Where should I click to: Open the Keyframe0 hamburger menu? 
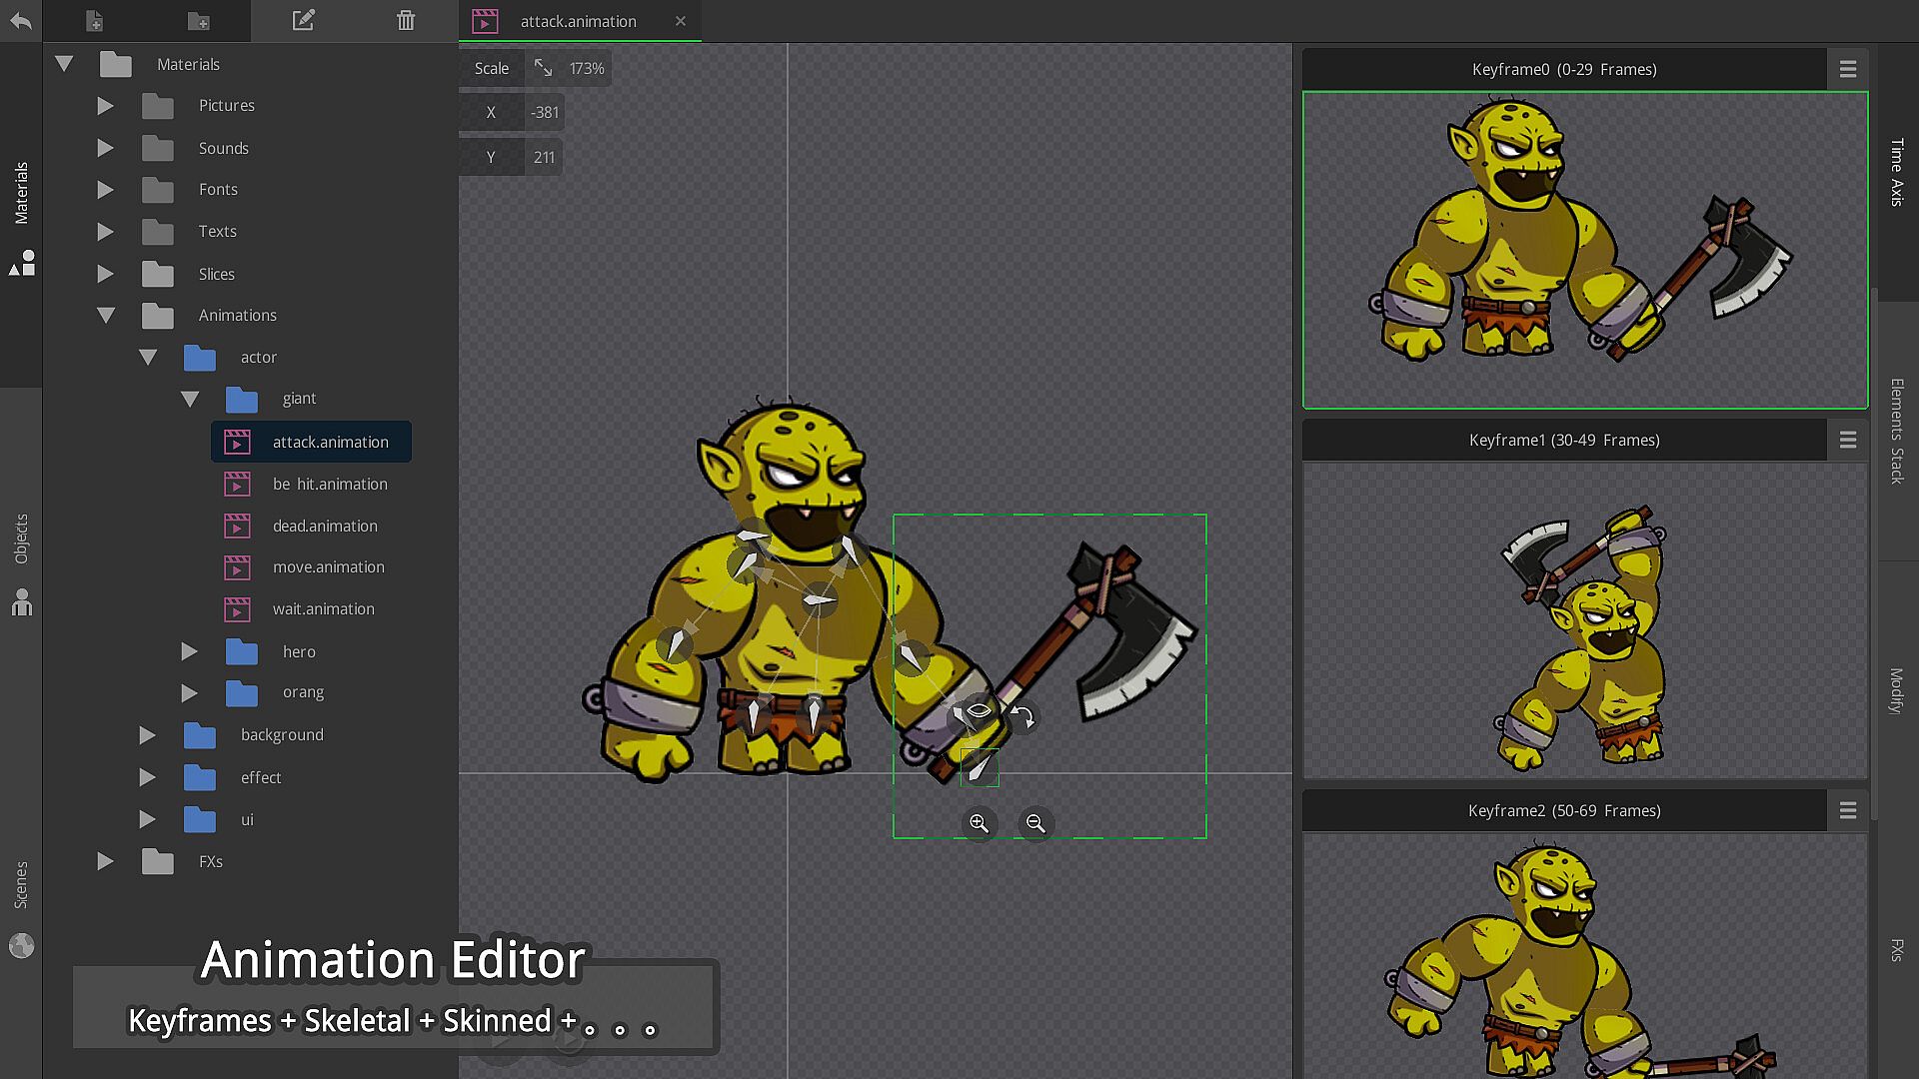[1847, 69]
